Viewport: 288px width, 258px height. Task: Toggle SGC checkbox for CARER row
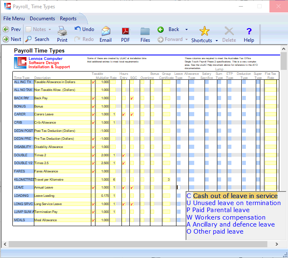[x=132, y=115]
